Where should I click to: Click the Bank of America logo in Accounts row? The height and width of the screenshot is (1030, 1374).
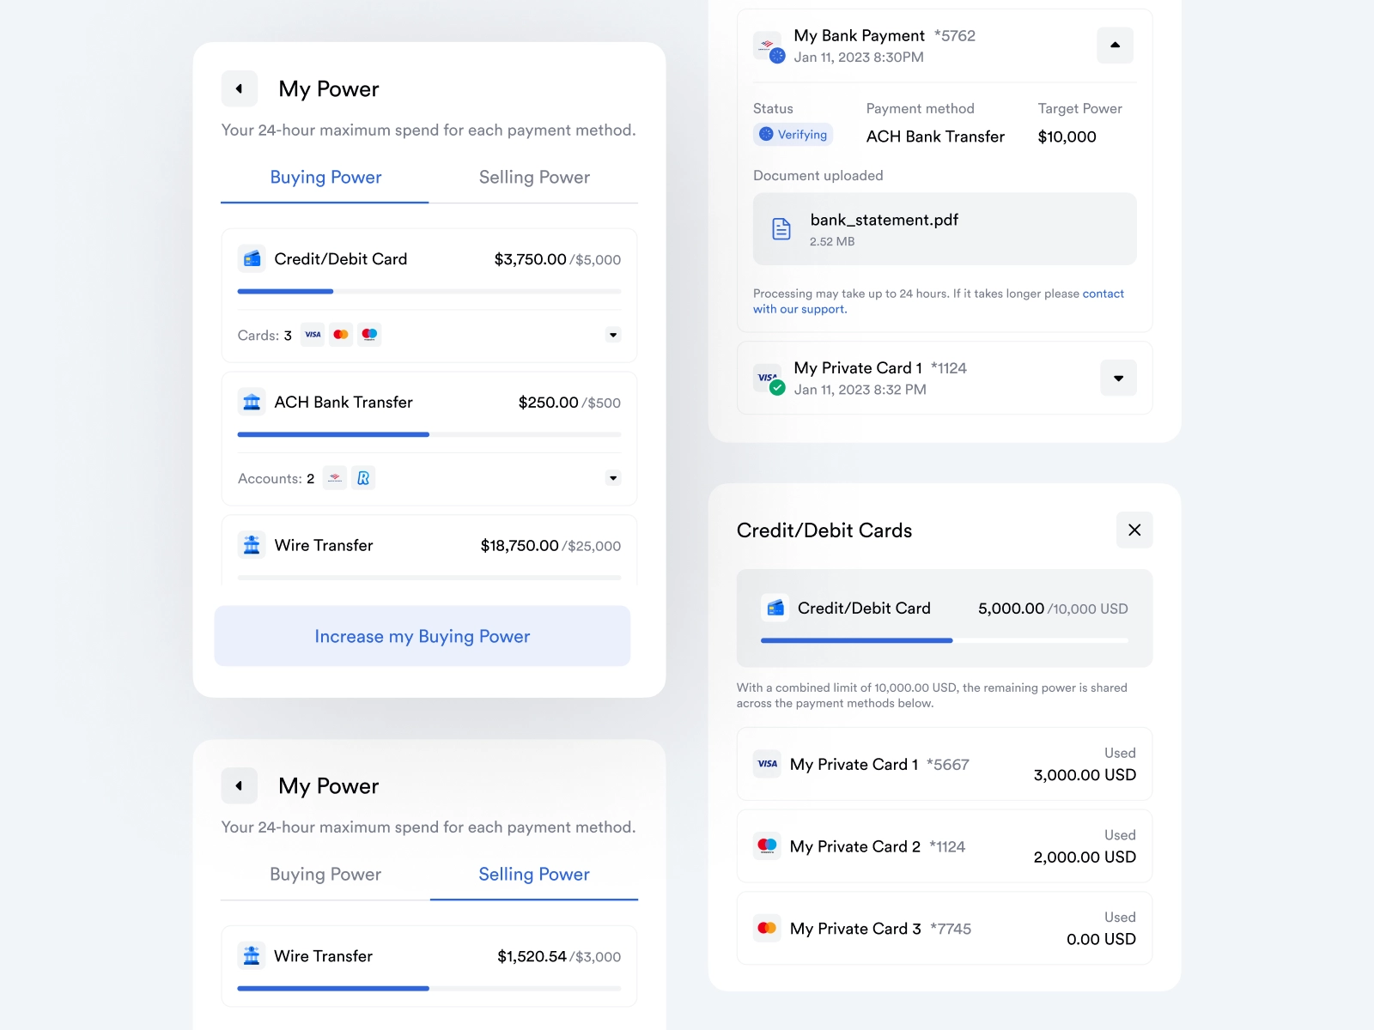pos(335,478)
